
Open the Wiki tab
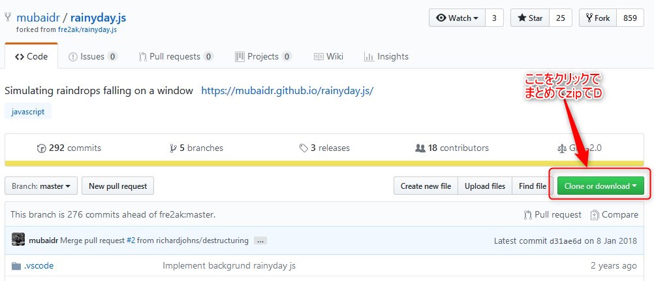tap(329, 56)
